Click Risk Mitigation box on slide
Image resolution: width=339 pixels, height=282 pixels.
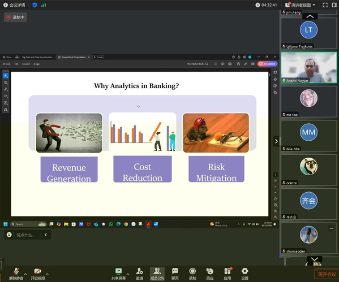216,169
